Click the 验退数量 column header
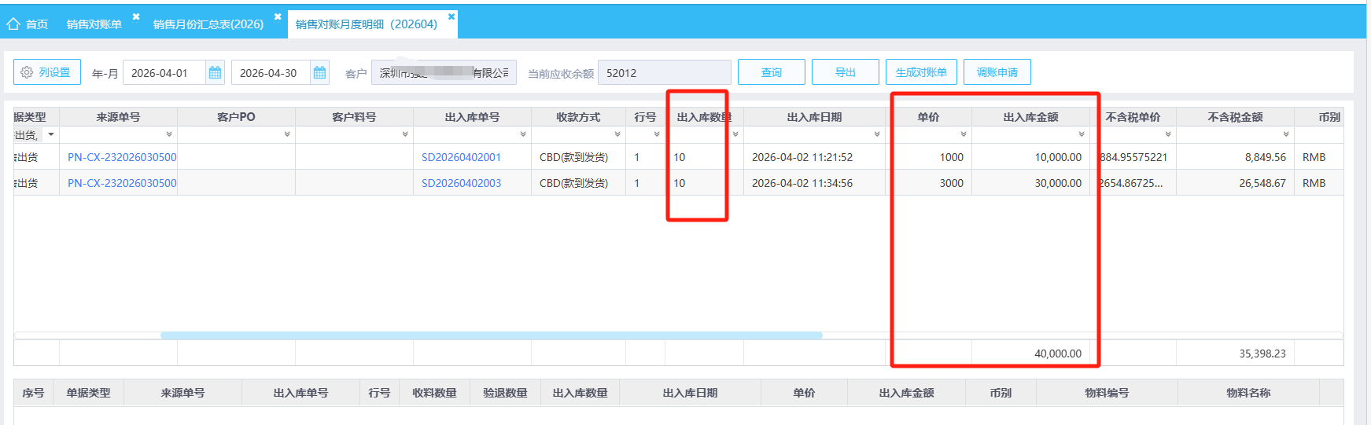Image resolution: width=1371 pixels, height=425 pixels. click(x=505, y=393)
